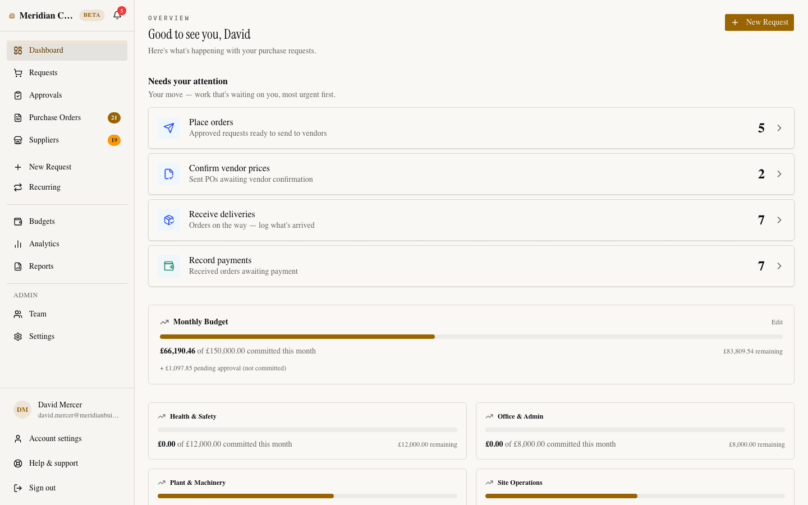Click the Team people icon

[x=18, y=314]
